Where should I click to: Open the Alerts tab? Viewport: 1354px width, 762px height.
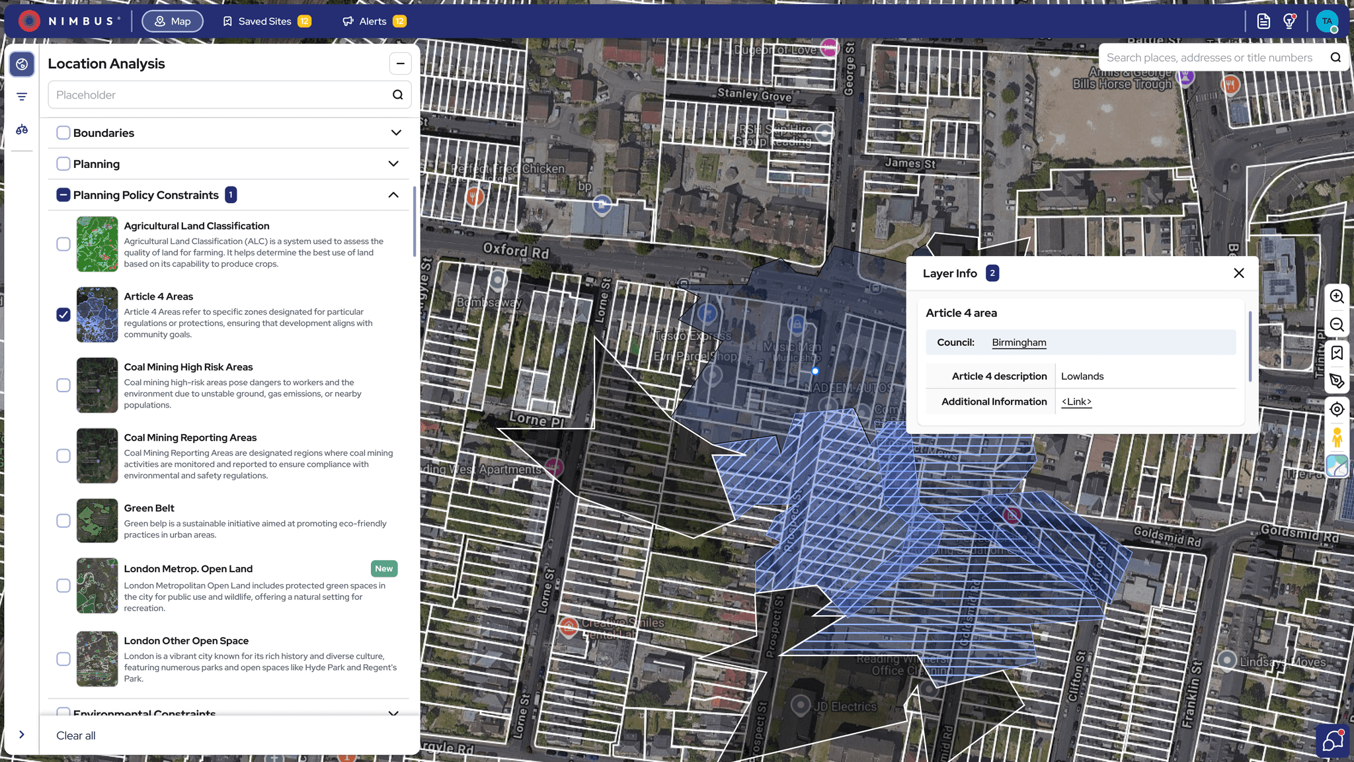click(374, 21)
